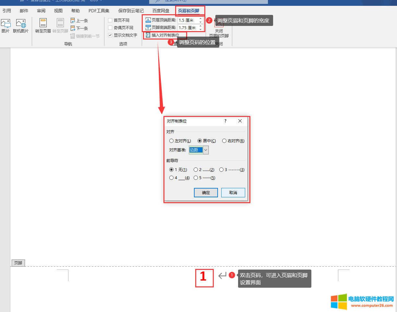
Task: Click the 1.75 厘米 footer distance field
Action: point(188,28)
